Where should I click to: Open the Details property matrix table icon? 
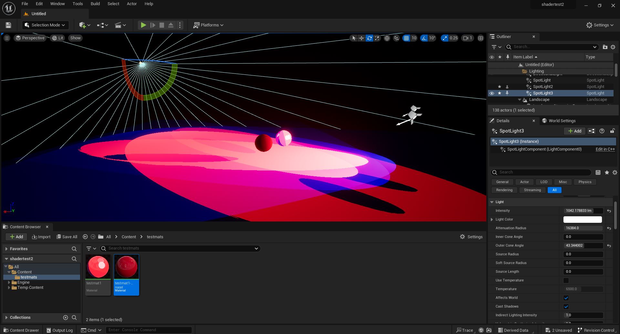click(x=598, y=172)
